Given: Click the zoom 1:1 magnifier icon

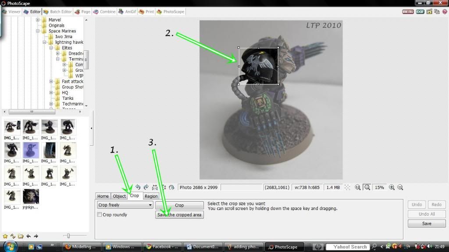Looking at the screenshot, I should pyautogui.click(x=358, y=187).
